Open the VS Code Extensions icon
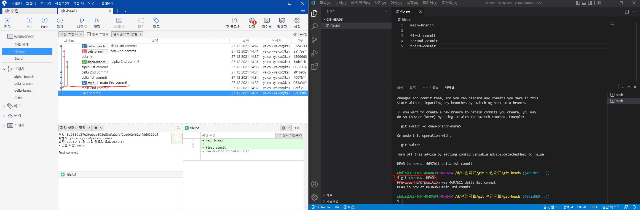Screen dimensions: 640x210 314,66
